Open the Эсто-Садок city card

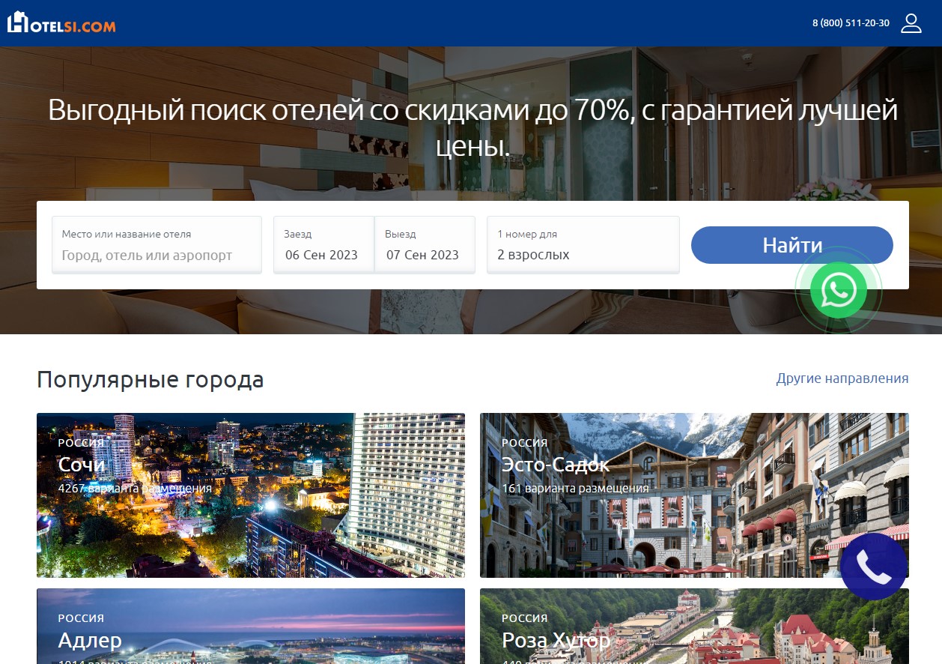click(x=694, y=495)
